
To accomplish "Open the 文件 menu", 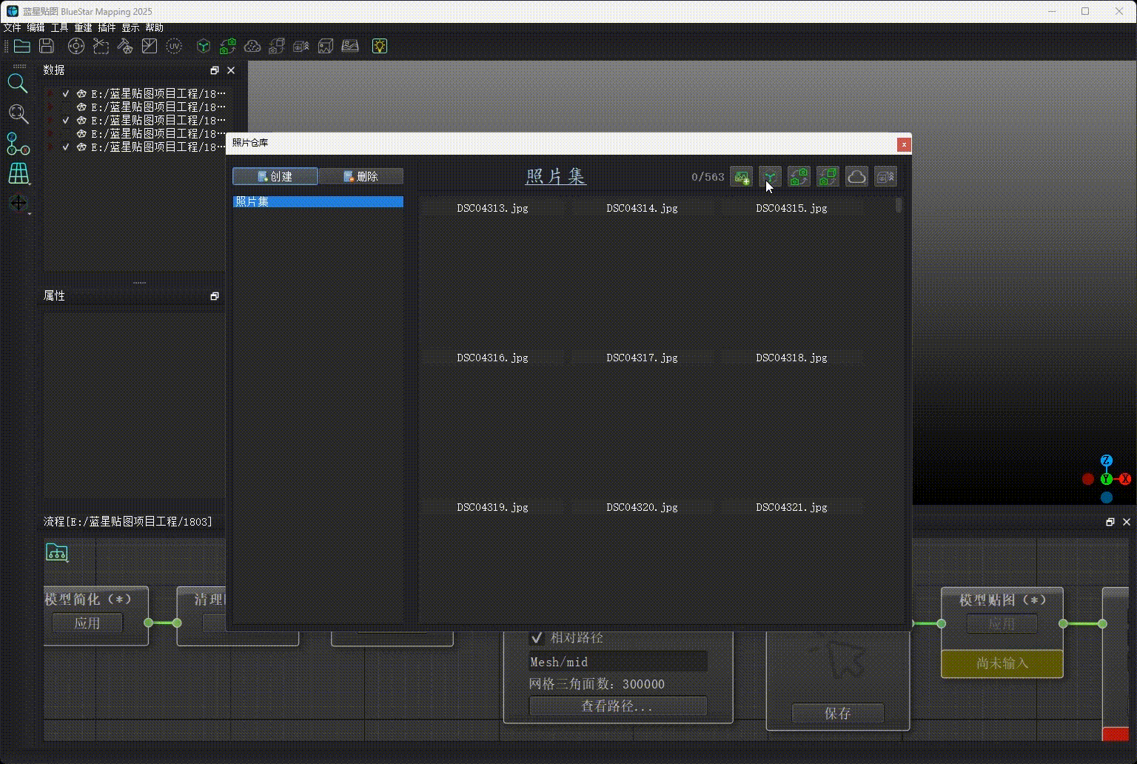I will [13, 27].
